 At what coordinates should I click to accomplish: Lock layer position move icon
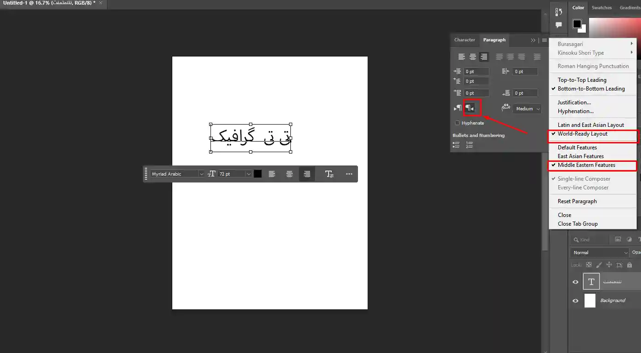[609, 265]
